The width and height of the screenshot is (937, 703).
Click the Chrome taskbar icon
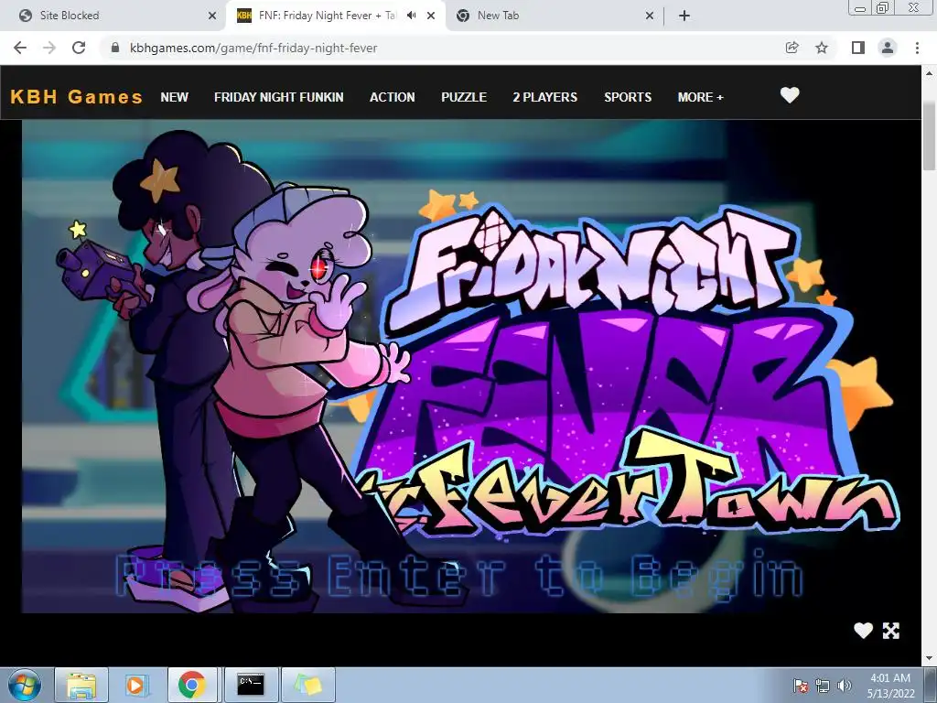coord(191,685)
